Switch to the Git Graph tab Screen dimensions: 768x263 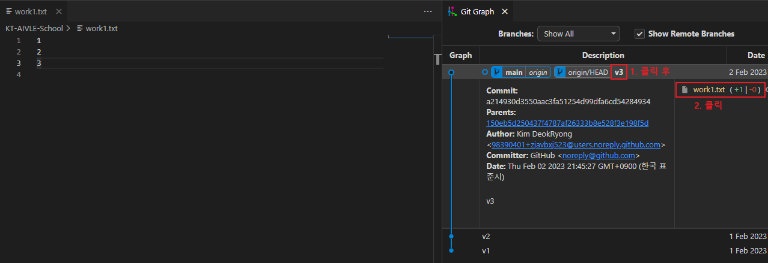tap(478, 11)
